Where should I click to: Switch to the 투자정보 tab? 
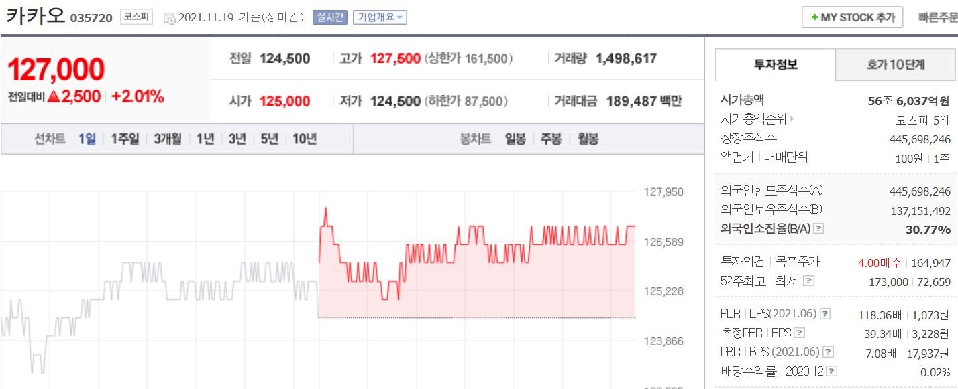pyautogui.click(x=776, y=65)
